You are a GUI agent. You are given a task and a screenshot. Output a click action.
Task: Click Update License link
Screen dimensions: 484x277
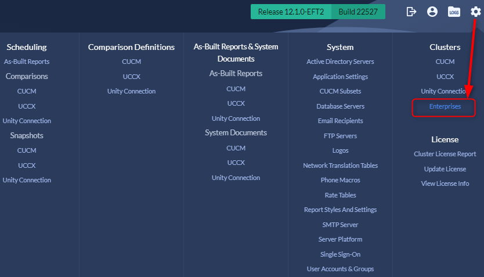445,169
